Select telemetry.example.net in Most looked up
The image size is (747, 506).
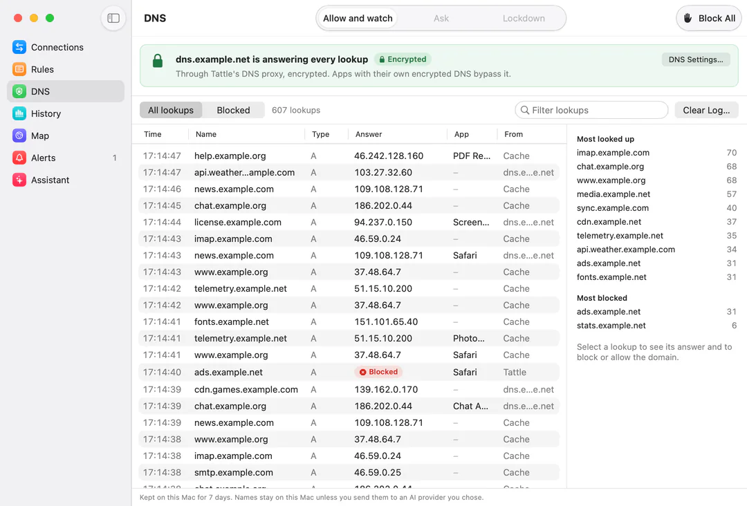[x=656, y=236]
